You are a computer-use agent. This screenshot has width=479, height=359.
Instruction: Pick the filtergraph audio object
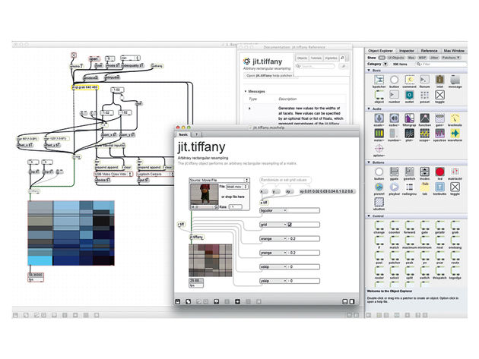[x=409, y=118]
